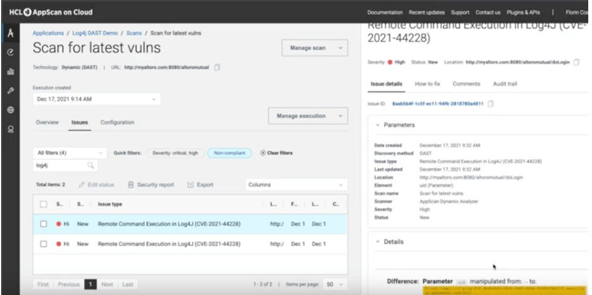Switch to the Issues tab
The height and width of the screenshot is (295, 592).
tap(80, 122)
